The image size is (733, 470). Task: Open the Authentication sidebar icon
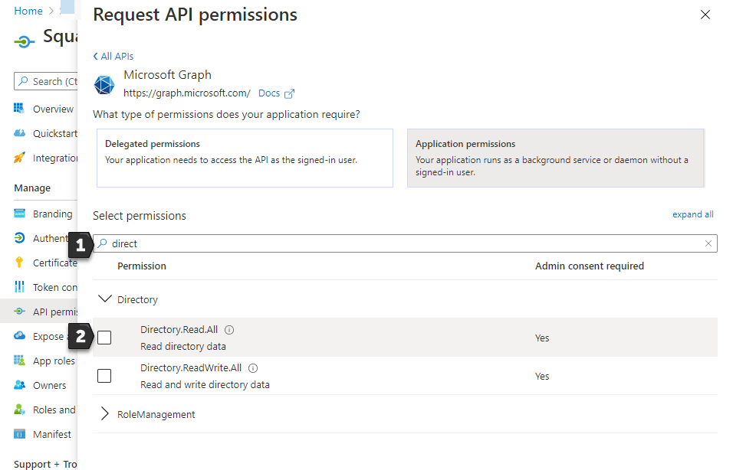[19, 238]
